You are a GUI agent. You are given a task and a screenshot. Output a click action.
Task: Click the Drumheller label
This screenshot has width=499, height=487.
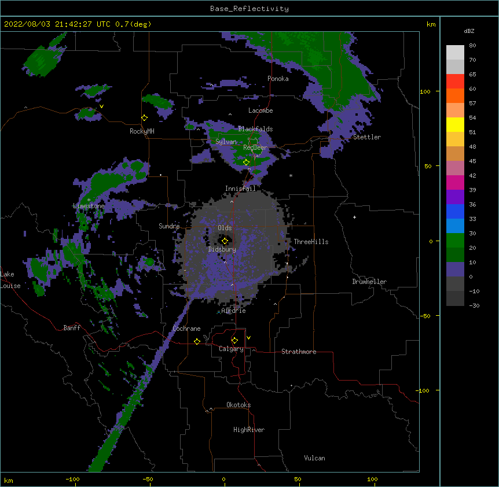point(369,282)
